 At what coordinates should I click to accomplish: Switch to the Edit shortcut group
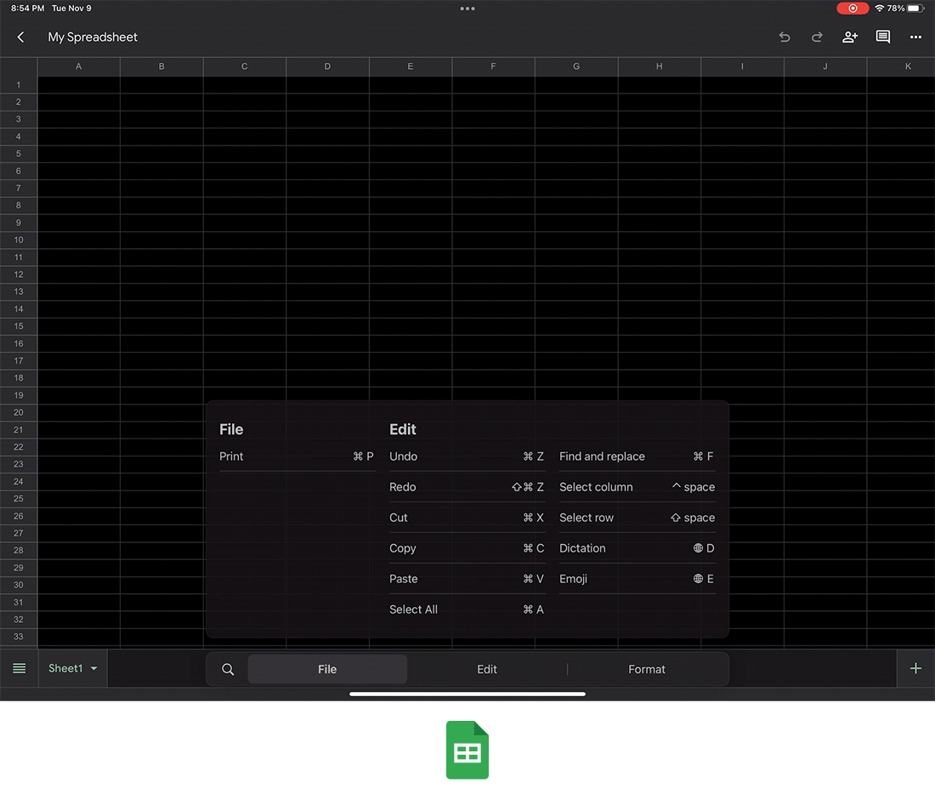tap(487, 669)
